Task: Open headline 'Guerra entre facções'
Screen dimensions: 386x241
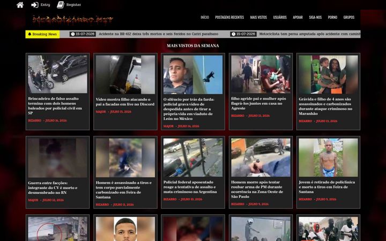Action: coord(53,187)
